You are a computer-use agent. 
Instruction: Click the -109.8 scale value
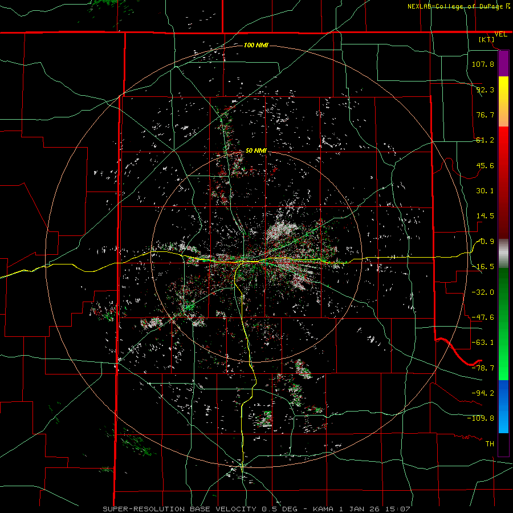pyautogui.click(x=481, y=418)
